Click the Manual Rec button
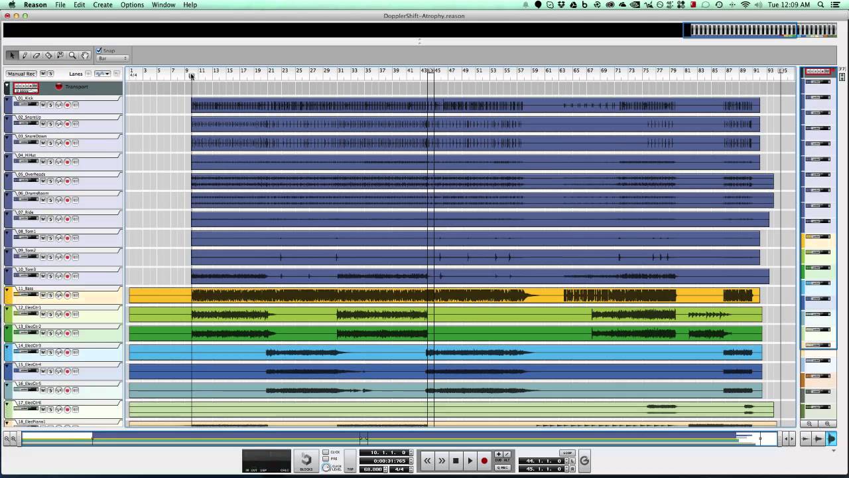The height and width of the screenshot is (478, 849). coord(21,74)
